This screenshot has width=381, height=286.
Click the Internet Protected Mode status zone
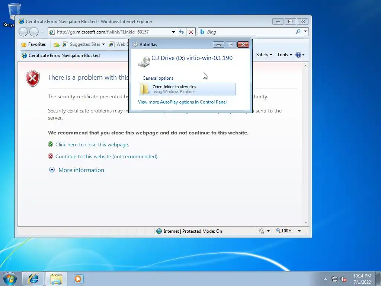[189, 231]
